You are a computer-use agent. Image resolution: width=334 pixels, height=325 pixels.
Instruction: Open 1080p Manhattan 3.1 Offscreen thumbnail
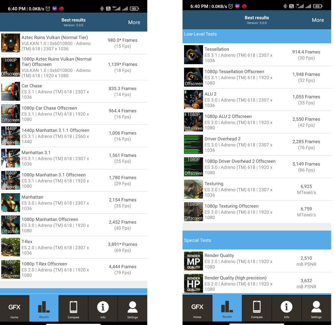click(x=11, y=180)
